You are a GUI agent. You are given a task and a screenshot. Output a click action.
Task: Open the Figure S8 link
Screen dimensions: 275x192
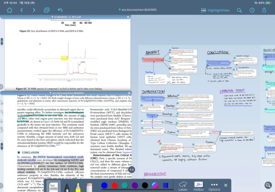[x=48, y=121]
